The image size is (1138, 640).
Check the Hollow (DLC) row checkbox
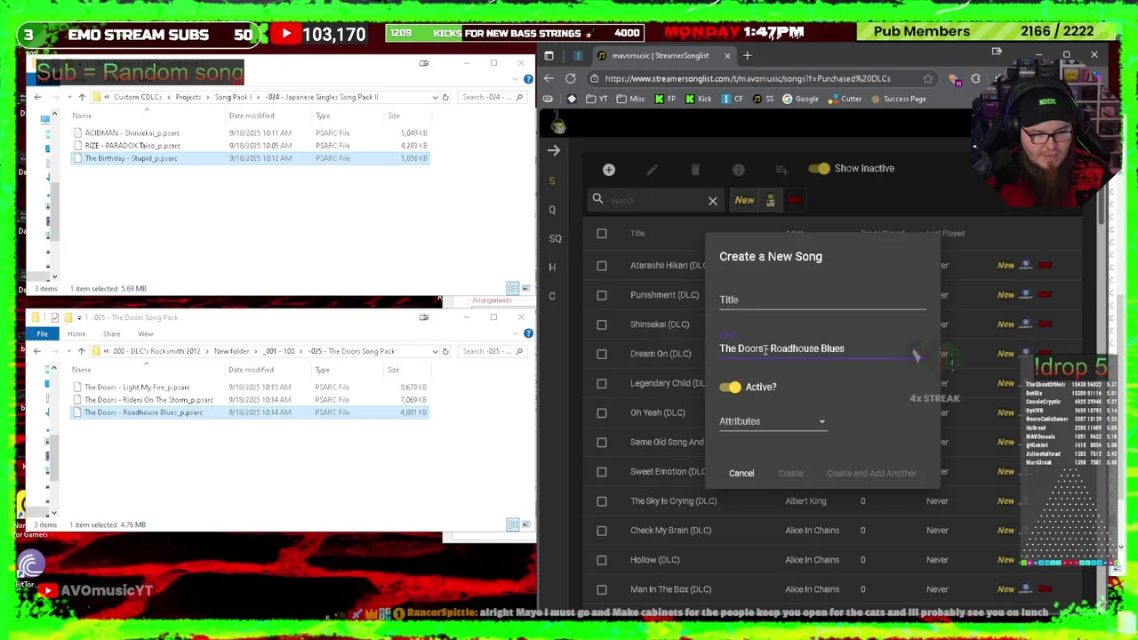point(602,560)
